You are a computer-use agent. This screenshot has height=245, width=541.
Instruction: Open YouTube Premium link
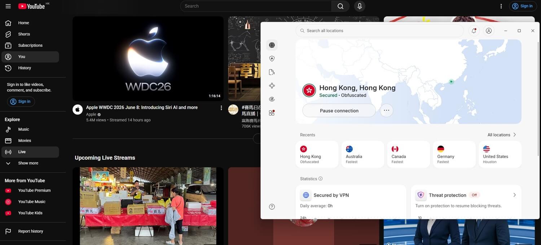[30, 190]
